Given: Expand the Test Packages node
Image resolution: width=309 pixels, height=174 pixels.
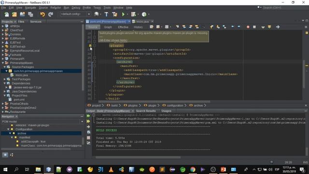Looking at the screenshot, I should pos(5,79).
